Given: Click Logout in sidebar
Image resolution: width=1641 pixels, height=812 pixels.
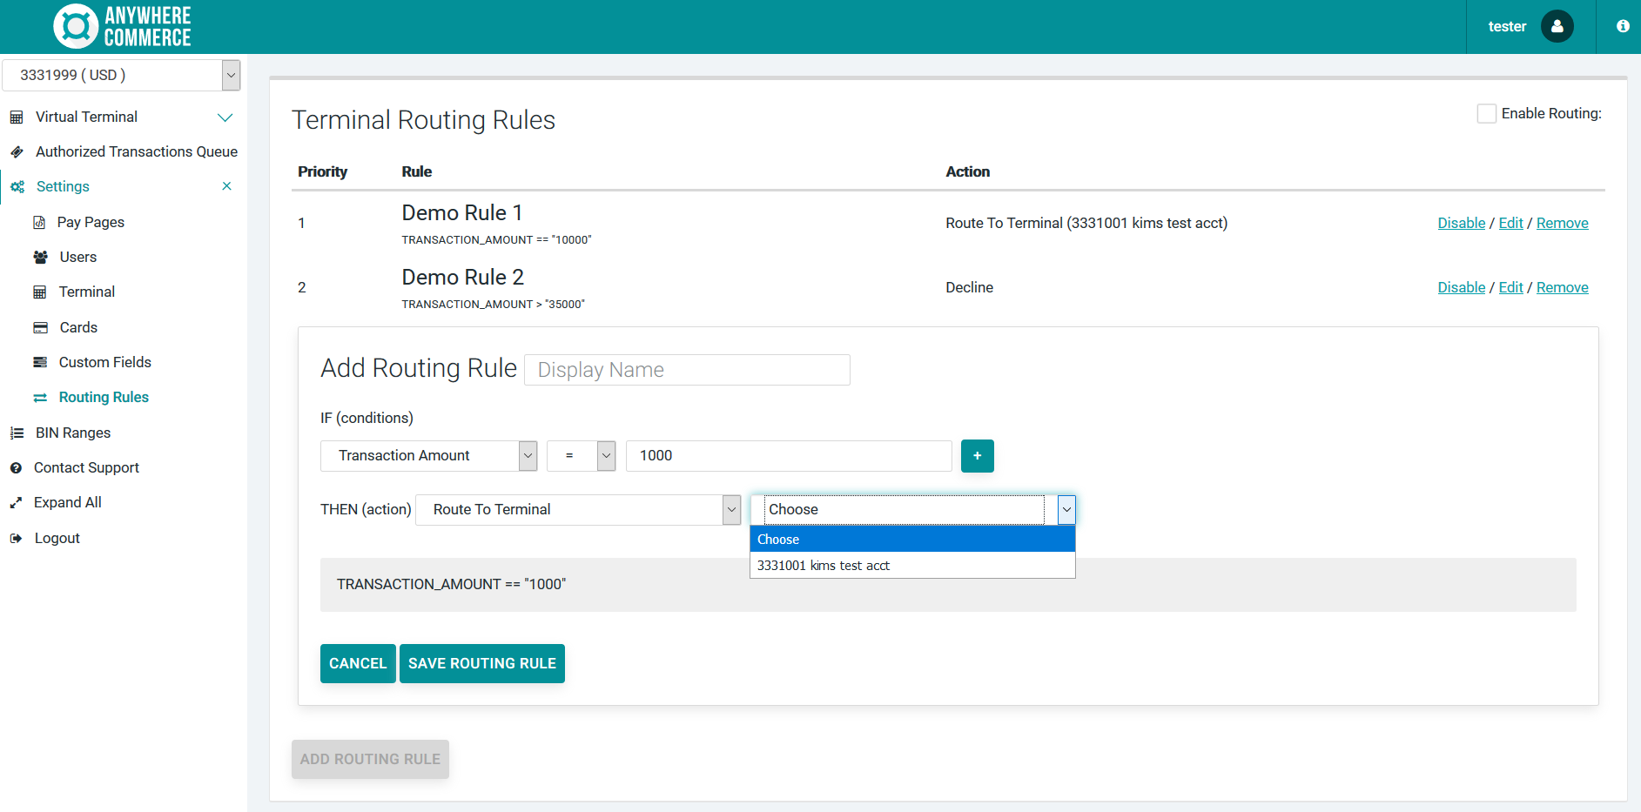Looking at the screenshot, I should (57, 539).
